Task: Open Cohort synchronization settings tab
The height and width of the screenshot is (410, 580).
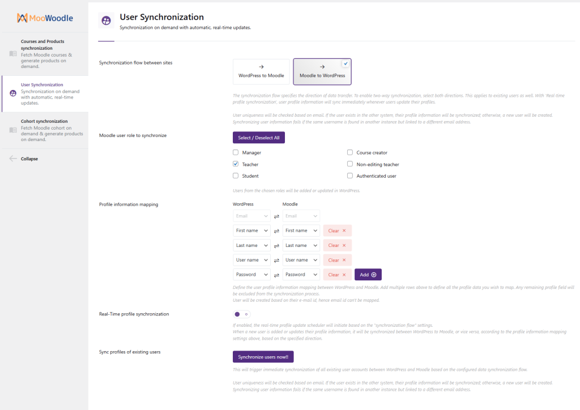Action: pos(44,121)
